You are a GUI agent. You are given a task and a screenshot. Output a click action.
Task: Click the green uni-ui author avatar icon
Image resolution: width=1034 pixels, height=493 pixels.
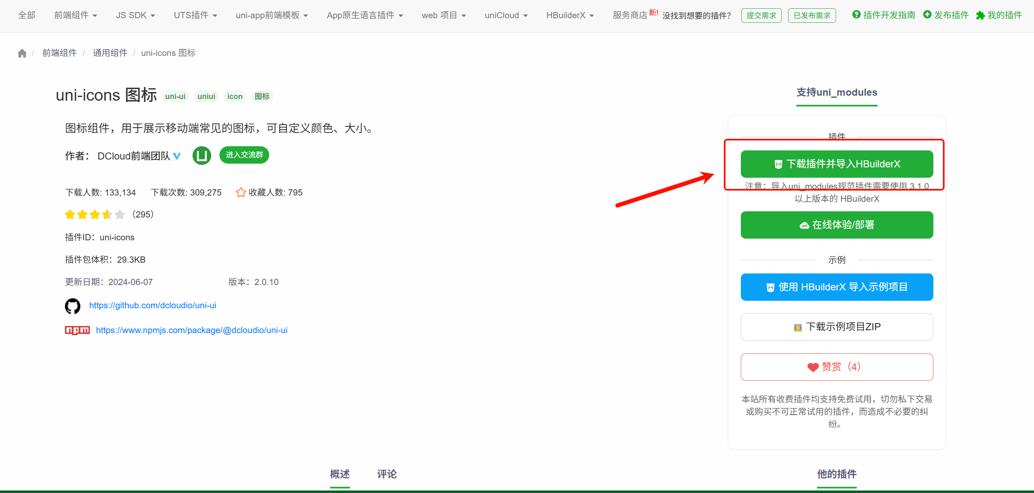click(202, 155)
